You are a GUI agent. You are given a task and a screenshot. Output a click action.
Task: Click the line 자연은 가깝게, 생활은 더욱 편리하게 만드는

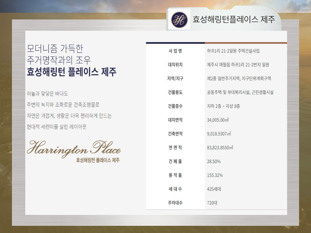click(69, 116)
